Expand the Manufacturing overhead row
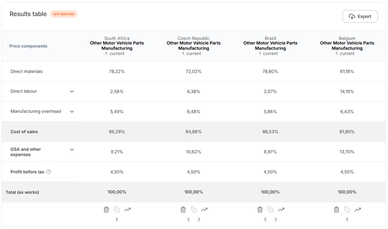Image resolution: width=388 pixels, height=229 pixels. 72,112
